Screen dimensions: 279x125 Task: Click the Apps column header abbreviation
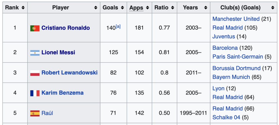(136, 8)
